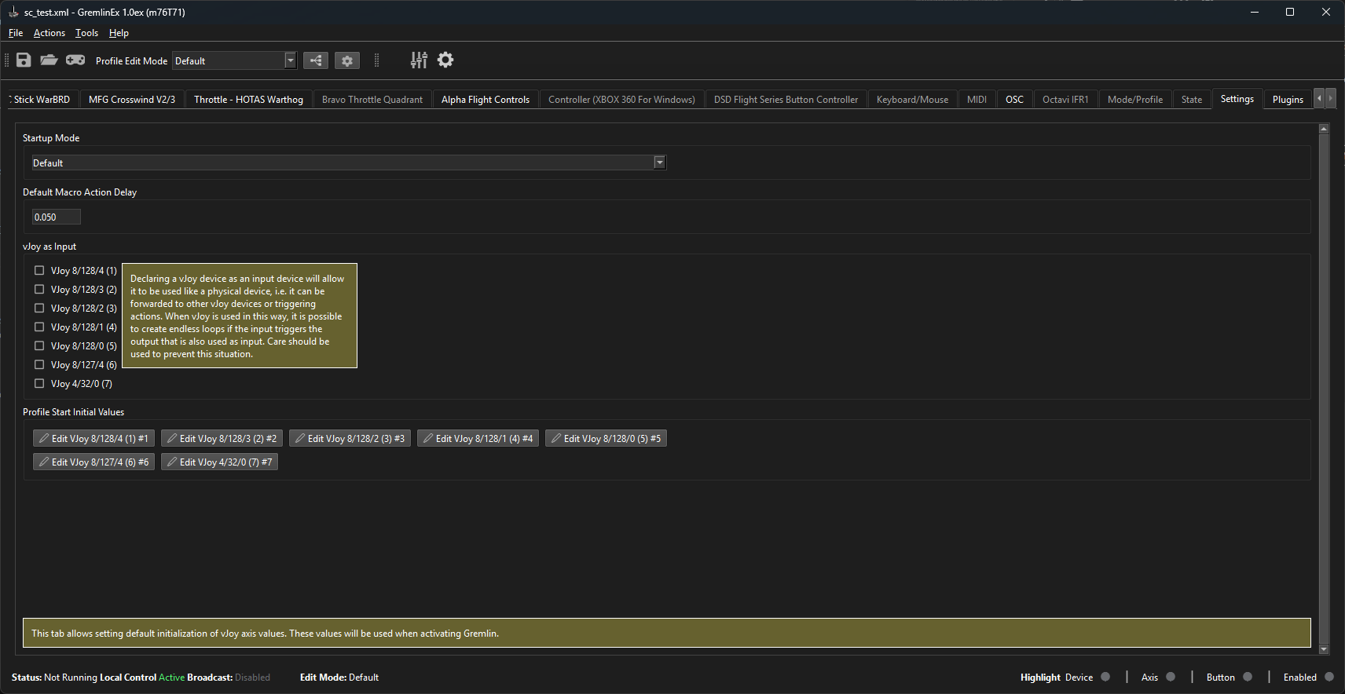Click the gamepad activate icon in toolbar
Screen dimensions: 1345x694
(75, 60)
